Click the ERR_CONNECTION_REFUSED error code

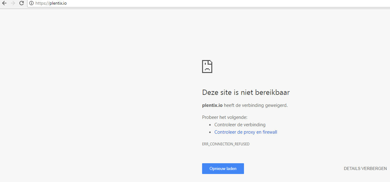(x=226, y=144)
